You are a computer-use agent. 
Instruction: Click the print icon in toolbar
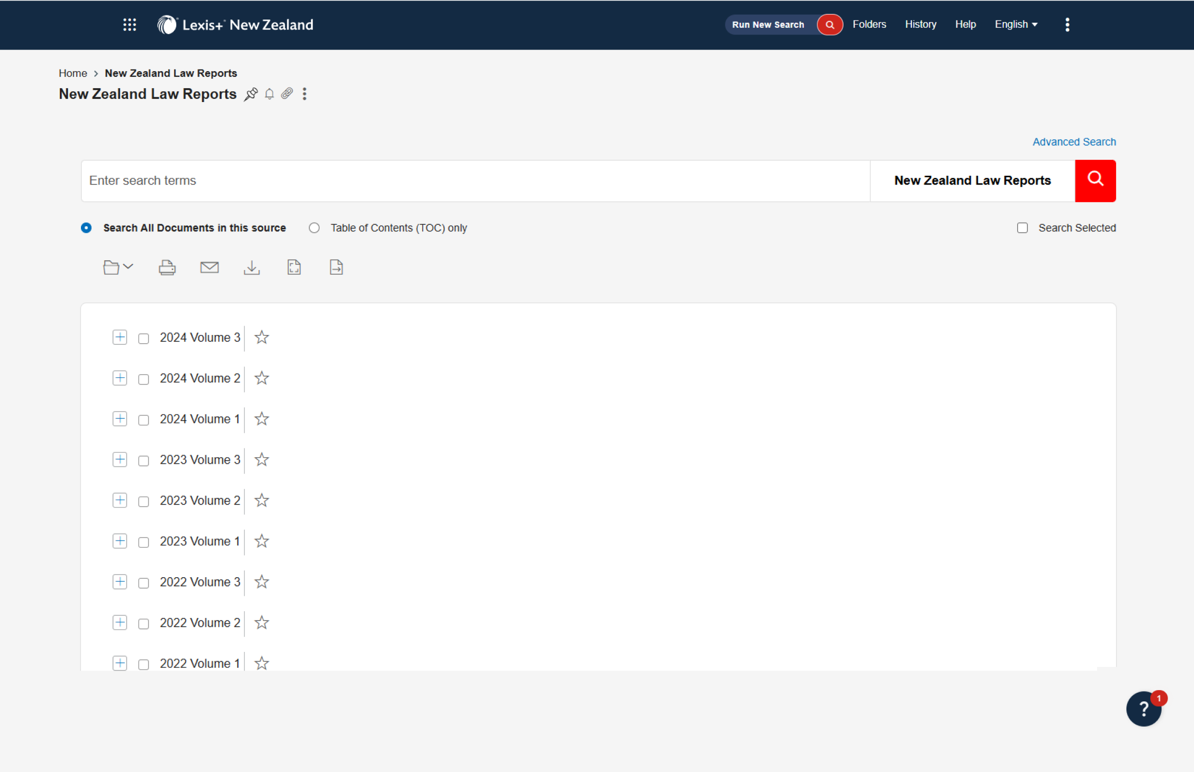167,267
